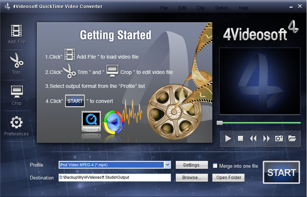Screen dimensions: 307x197
Task: Click inside the Destination path field
Action: pos(114,177)
